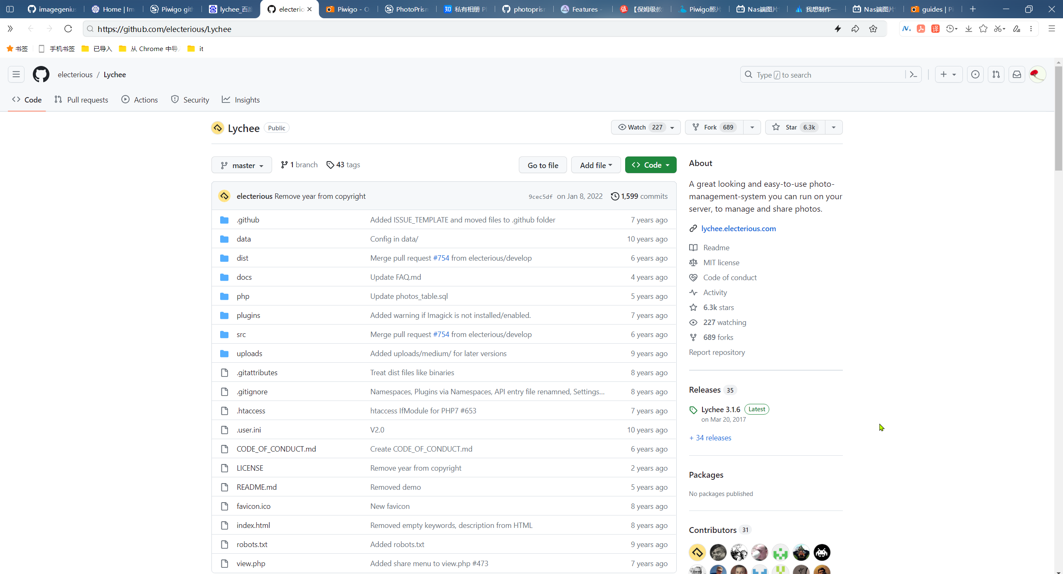This screenshot has height=574, width=1063.
Task: Open the create new plus dropdown
Action: 949,75
